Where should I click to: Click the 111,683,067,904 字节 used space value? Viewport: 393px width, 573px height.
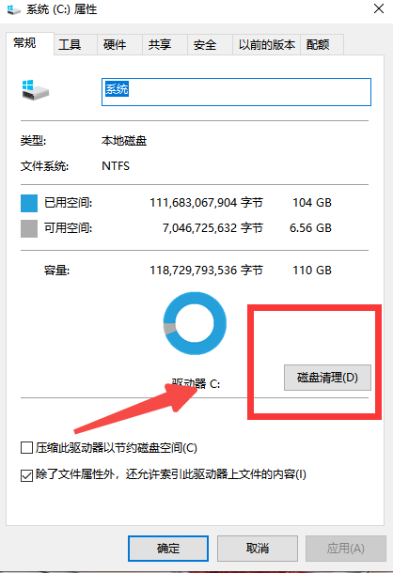click(x=207, y=203)
